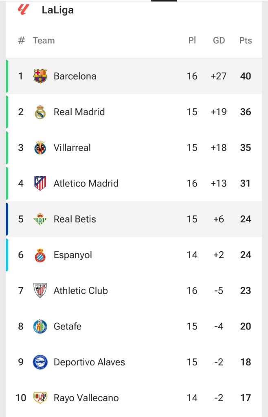Sort by the Pts column header
This screenshot has width=268, height=417.
click(246, 40)
